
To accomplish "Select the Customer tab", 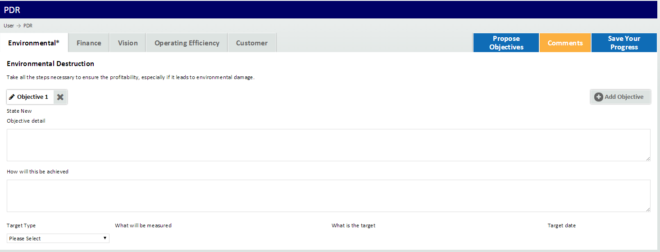I will click(x=252, y=43).
